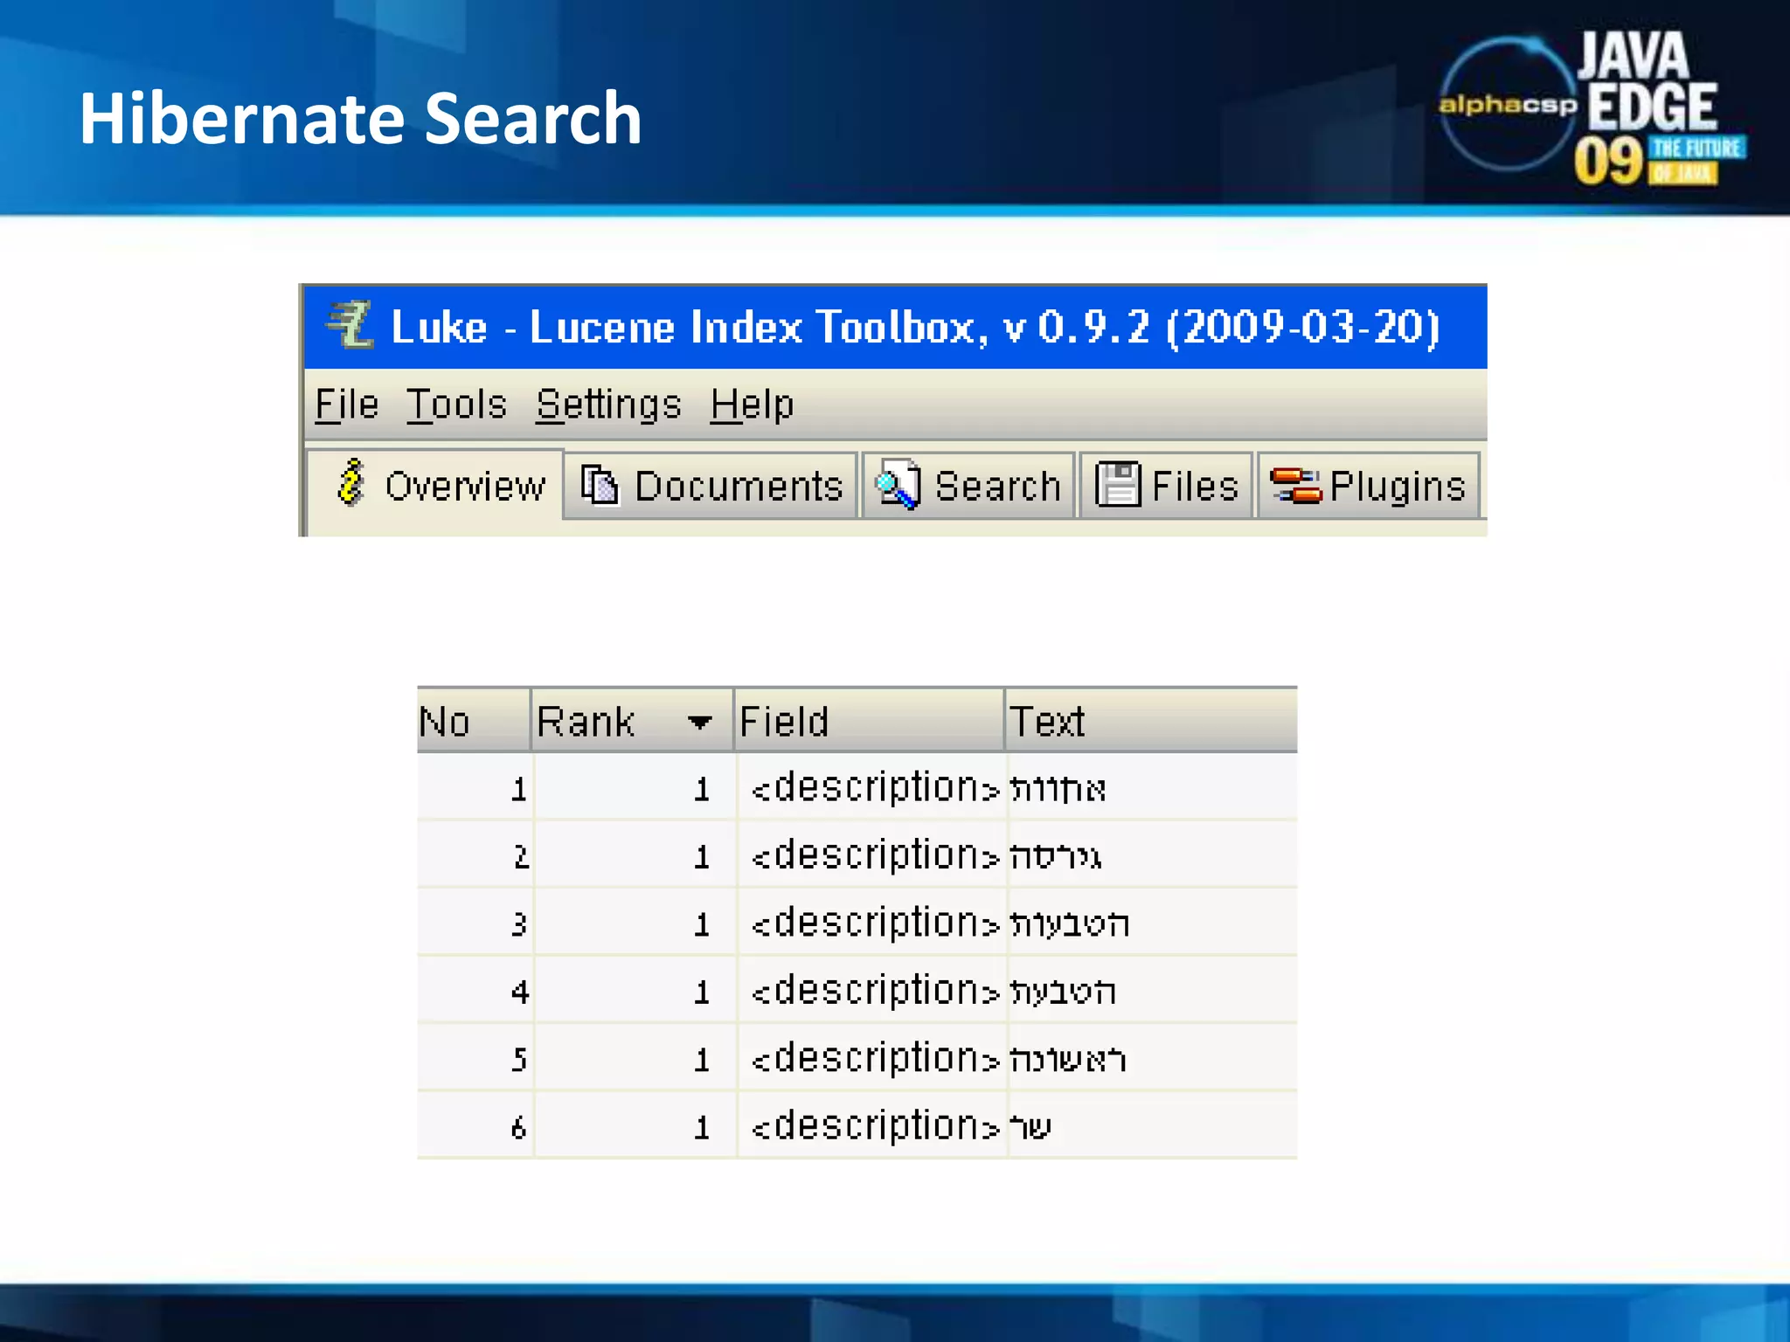
Task: Open the Help menu
Action: 752,405
